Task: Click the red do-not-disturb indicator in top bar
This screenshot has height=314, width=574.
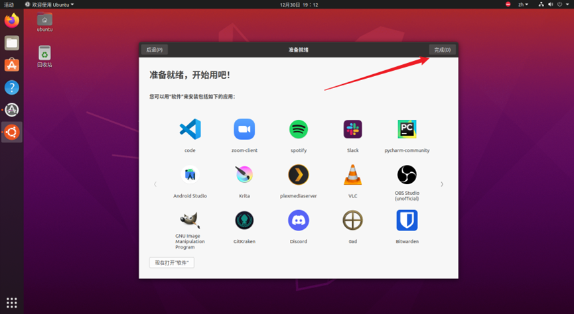Action: pyautogui.click(x=508, y=5)
